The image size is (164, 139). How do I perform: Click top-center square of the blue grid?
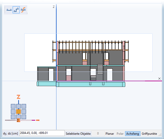18,106
